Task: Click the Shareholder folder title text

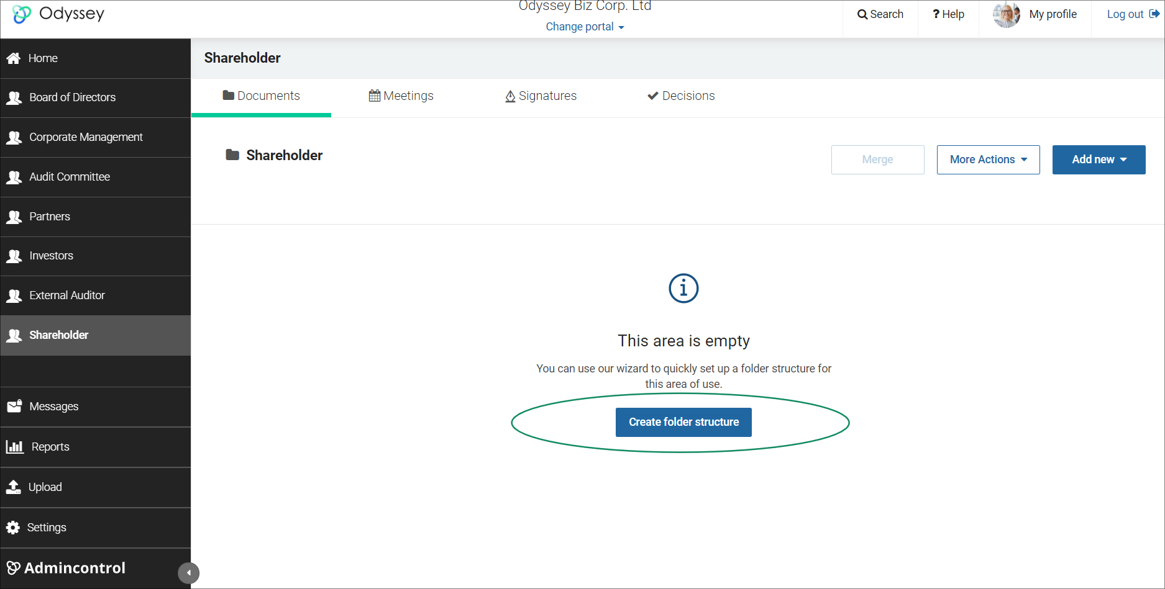Action: [284, 155]
